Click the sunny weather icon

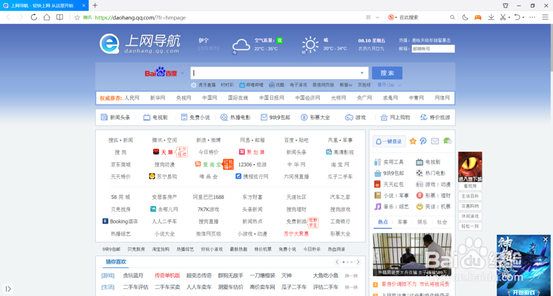(x=310, y=45)
